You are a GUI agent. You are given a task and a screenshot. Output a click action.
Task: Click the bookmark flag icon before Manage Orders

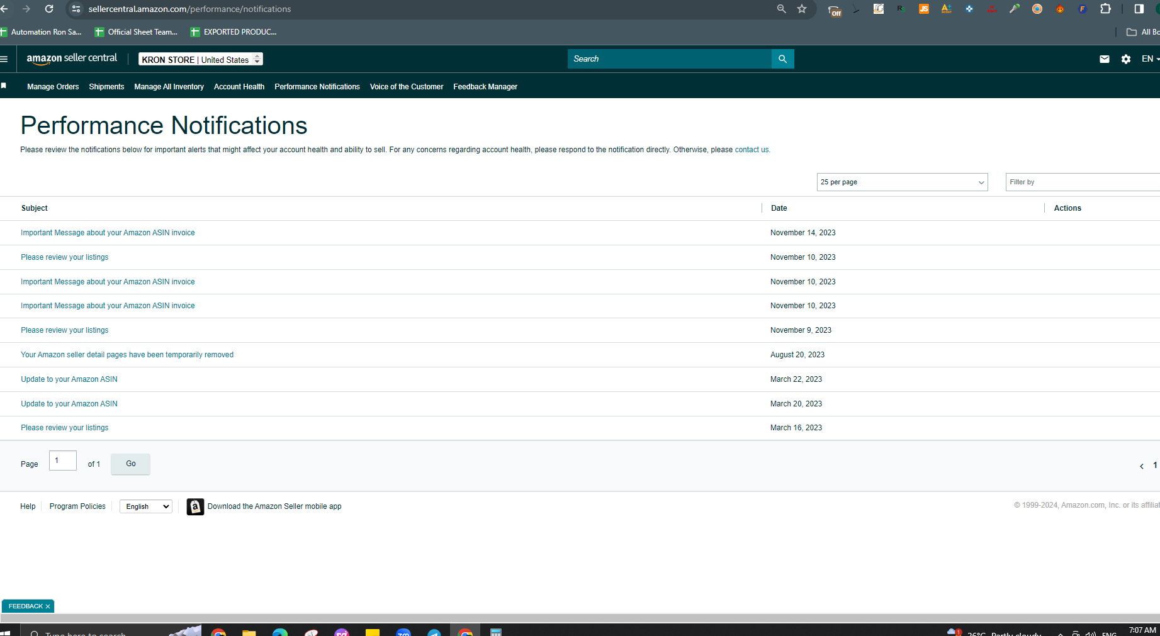tap(4, 86)
